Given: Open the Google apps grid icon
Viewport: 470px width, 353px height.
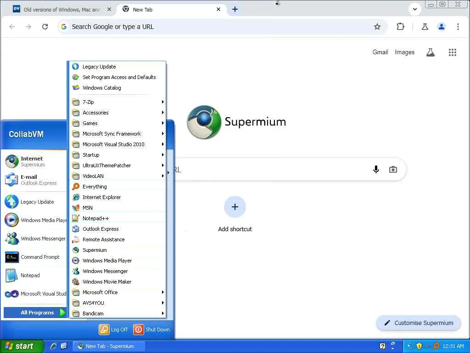Looking at the screenshot, I should point(452,52).
